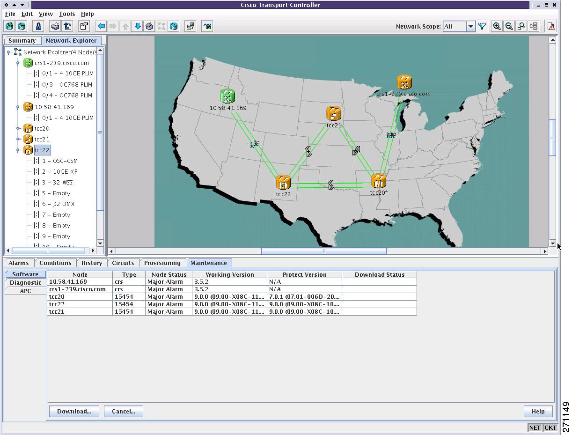Click the zoom to area icon
The width and height of the screenshot is (572, 435).
[521, 26]
